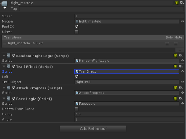Image resolution: width=186 pixels, height=139 pixels.
Task: Open object picker for Trail Object field
Action: coord(182,82)
